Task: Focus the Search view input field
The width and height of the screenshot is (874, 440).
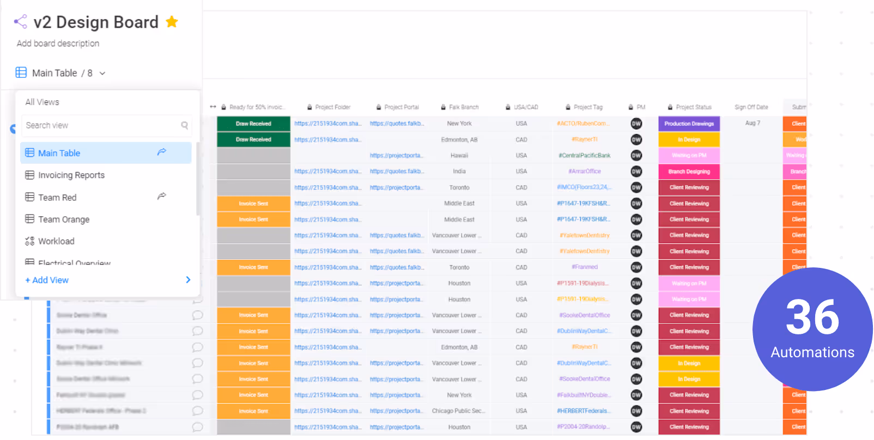Action: [107, 125]
